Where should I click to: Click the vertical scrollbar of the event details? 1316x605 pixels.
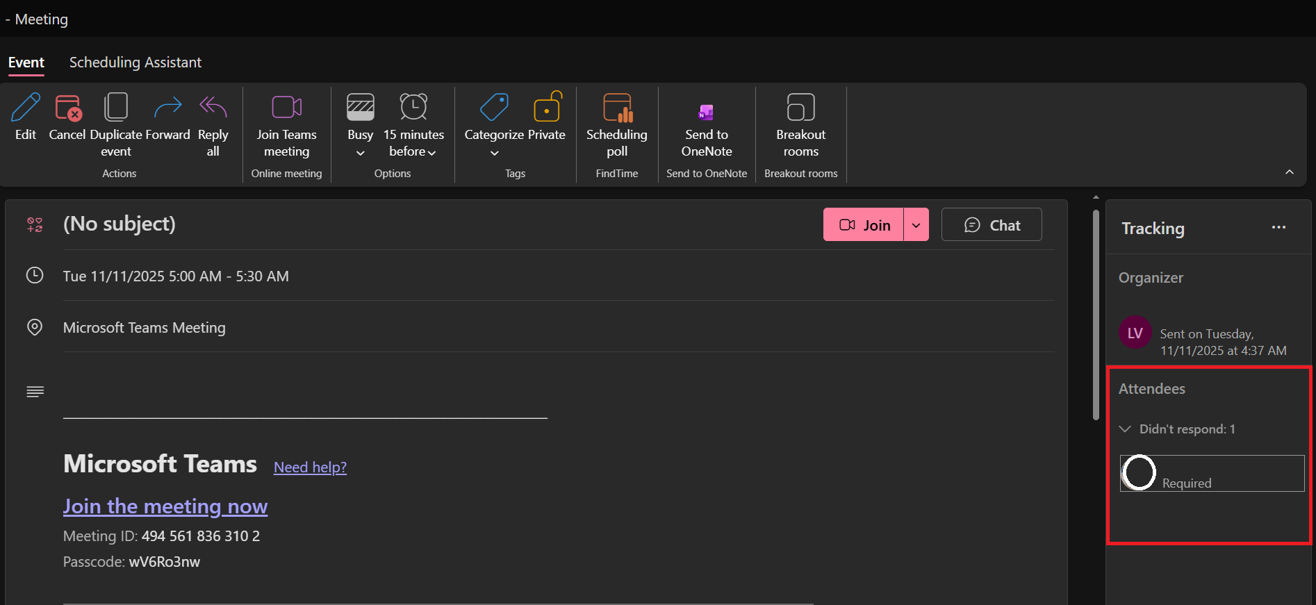click(x=1096, y=315)
